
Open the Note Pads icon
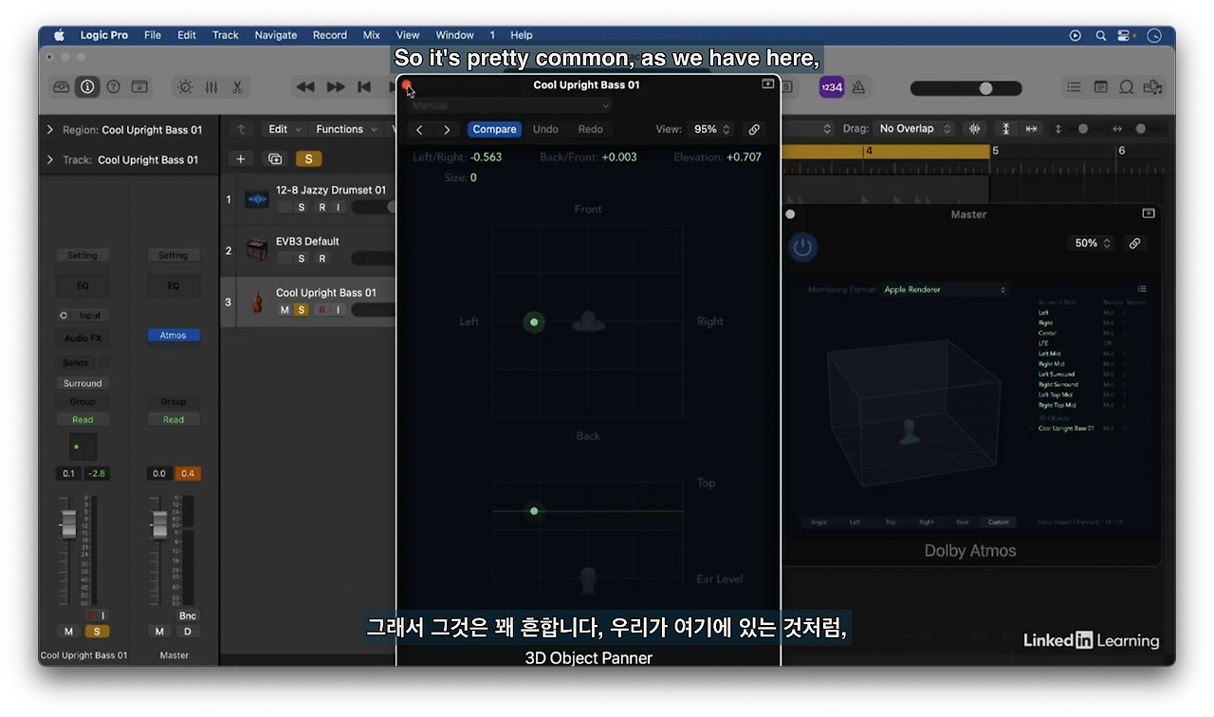[1100, 86]
